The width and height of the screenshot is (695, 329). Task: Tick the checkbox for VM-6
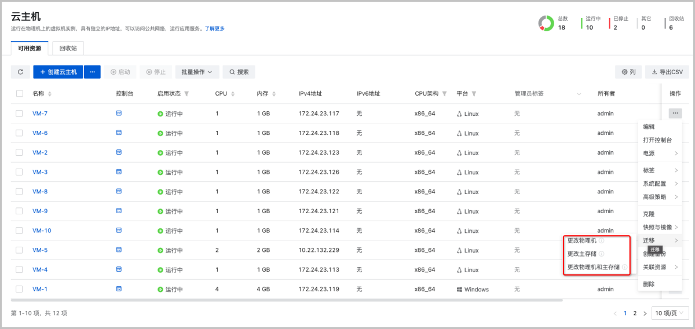click(x=20, y=133)
